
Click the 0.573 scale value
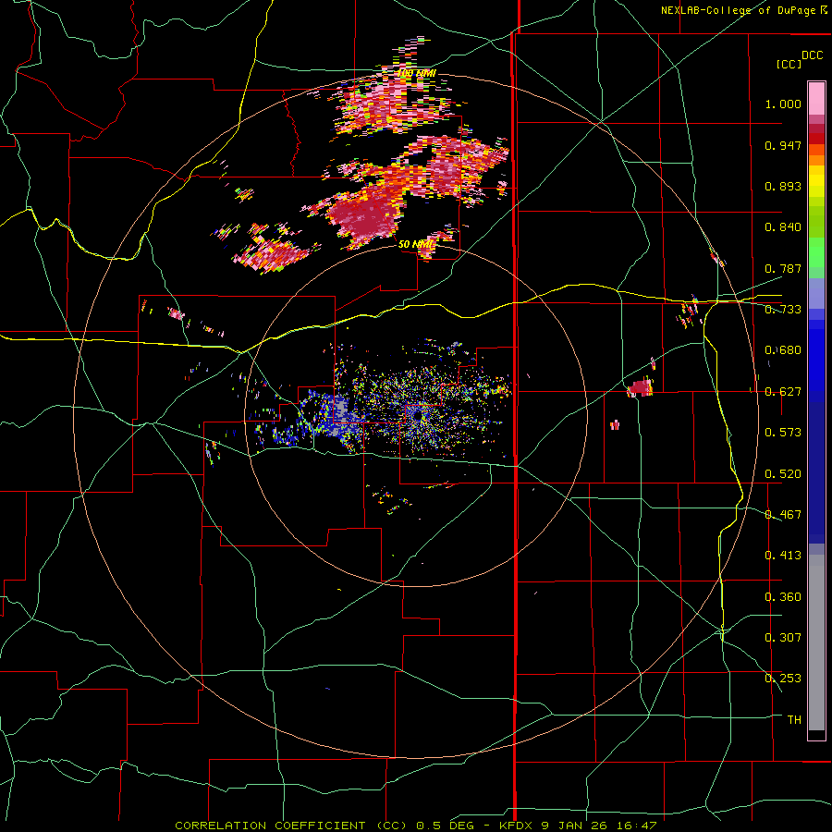pyautogui.click(x=783, y=433)
